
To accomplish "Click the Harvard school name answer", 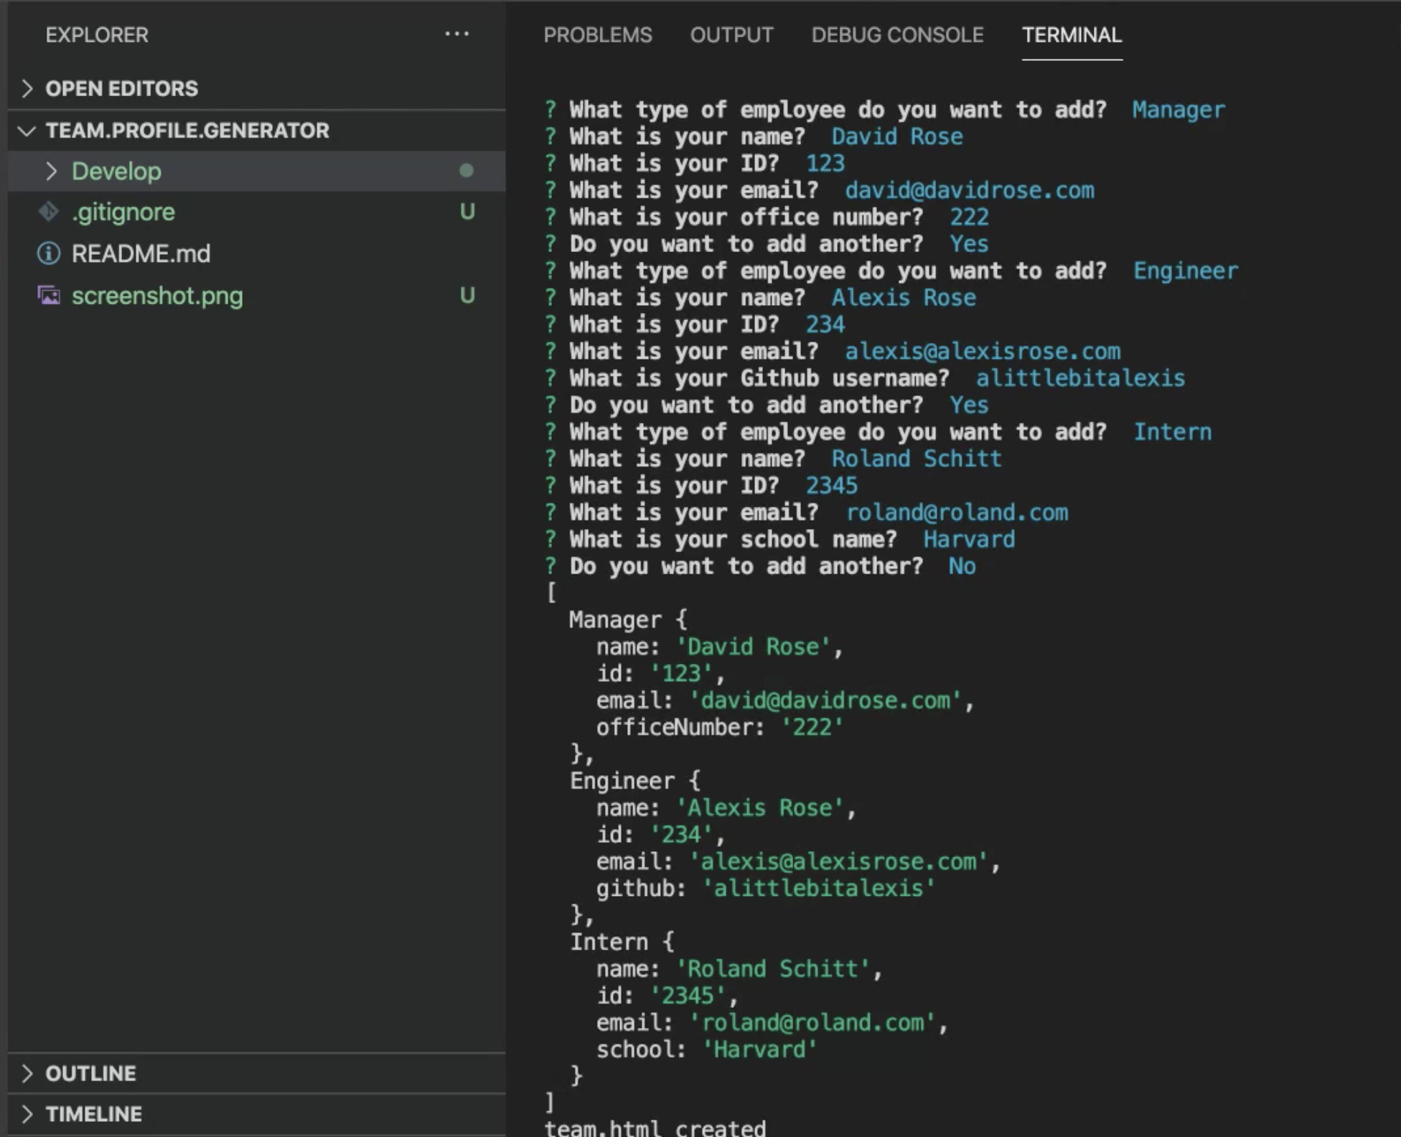I will [969, 539].
